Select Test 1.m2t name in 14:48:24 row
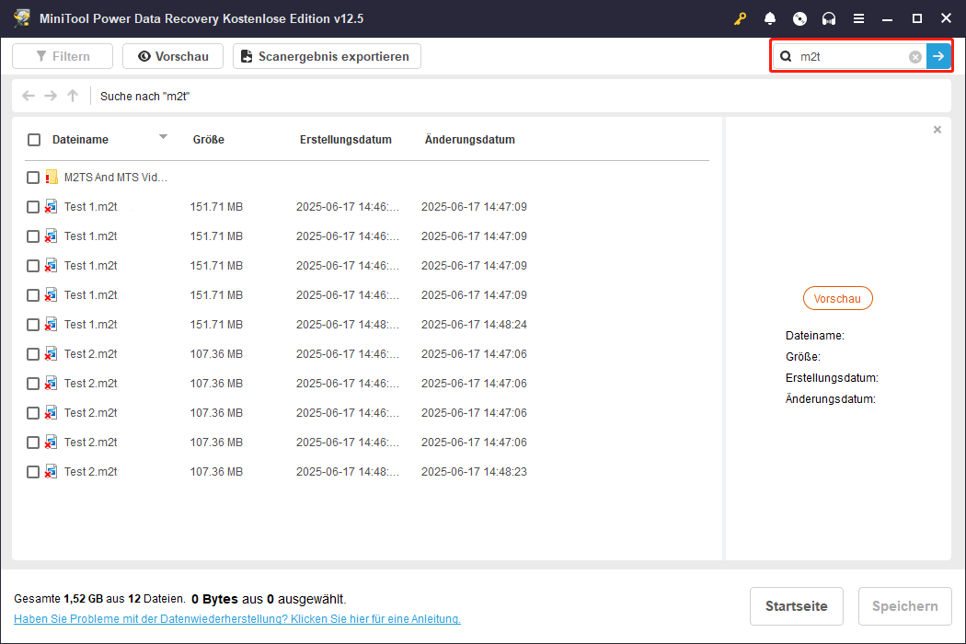 tap(90, 325)
